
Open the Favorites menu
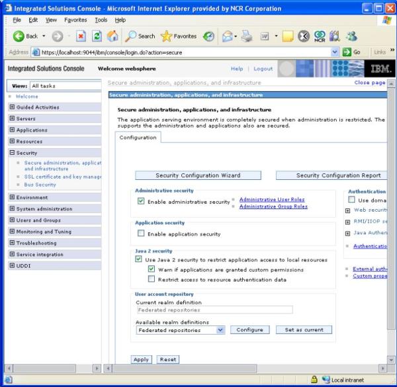pos(75,20)
